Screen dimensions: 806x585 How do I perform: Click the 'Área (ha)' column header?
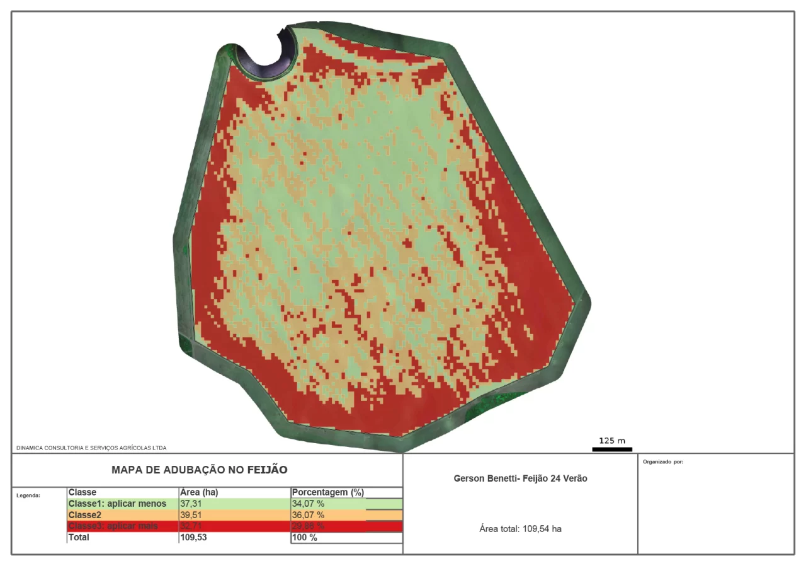tap(199, 492)
